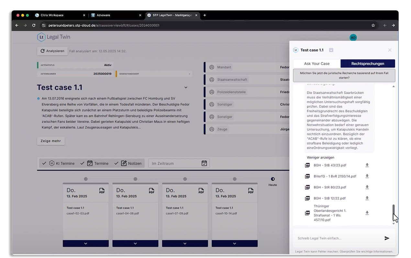
Task: Click the Mandant person icon
Action: tap(212, 67)
